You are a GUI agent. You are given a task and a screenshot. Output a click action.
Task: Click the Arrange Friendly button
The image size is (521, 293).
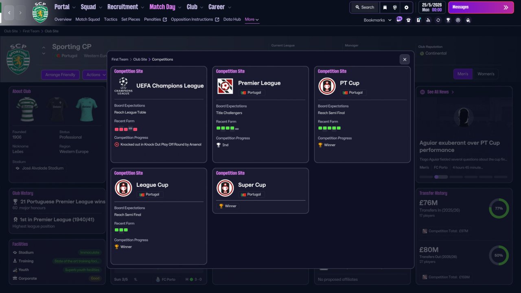[61, 75]
